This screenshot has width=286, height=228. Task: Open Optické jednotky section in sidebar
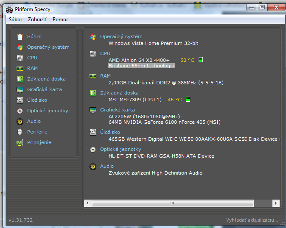48,111
